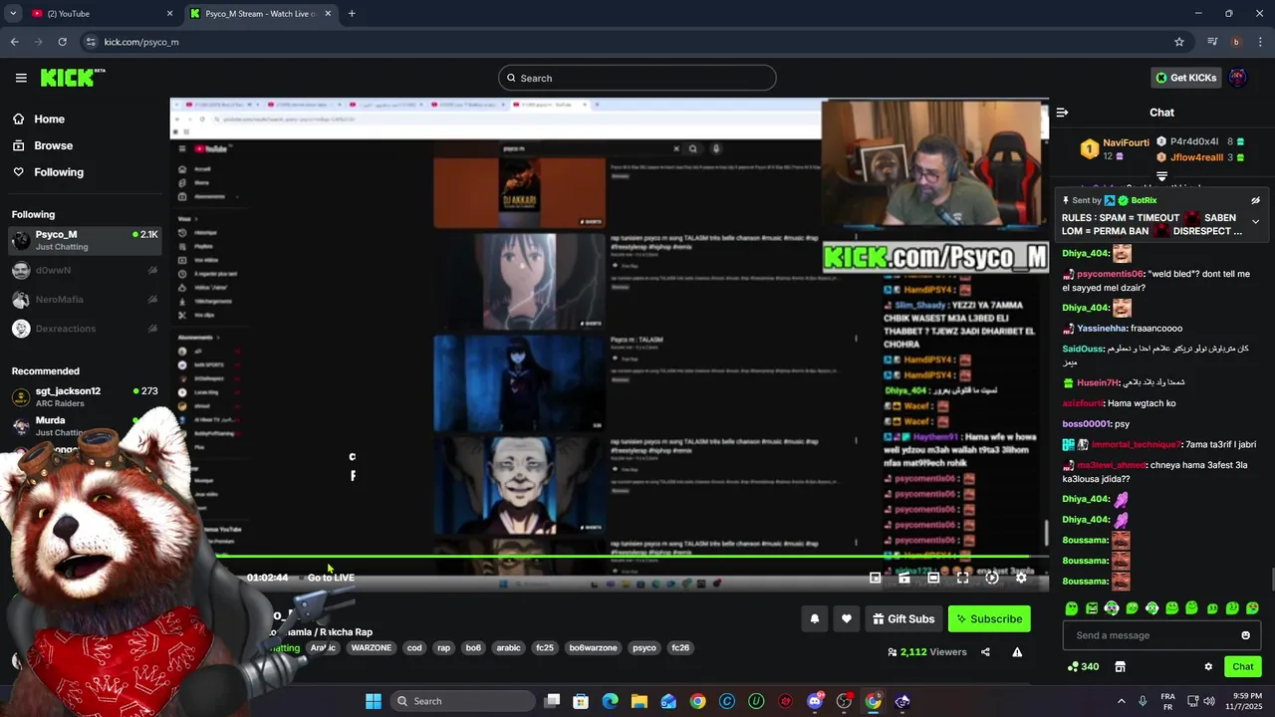Click the KICK logo

point(73,78)
